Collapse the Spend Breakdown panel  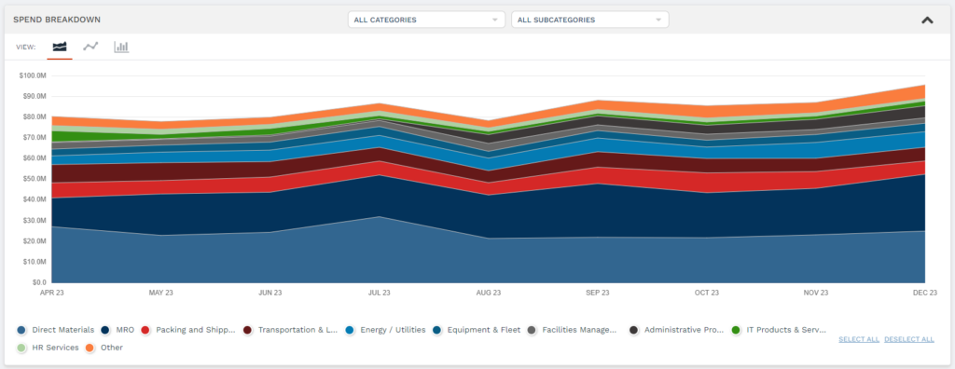pos(927,20)
